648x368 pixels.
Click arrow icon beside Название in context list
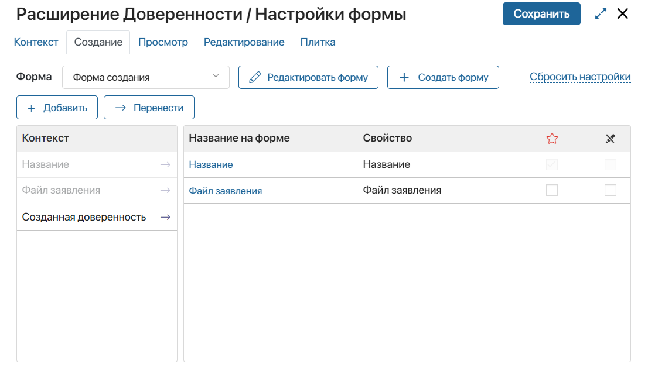pos(165,165)
